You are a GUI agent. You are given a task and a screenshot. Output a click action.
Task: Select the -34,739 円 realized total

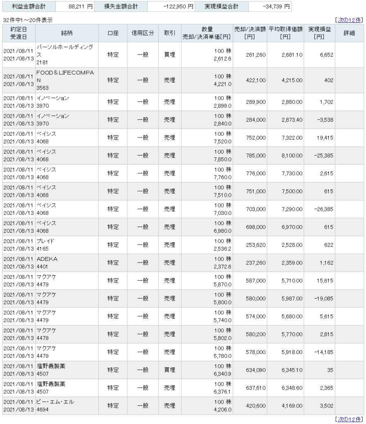point(276,7)
